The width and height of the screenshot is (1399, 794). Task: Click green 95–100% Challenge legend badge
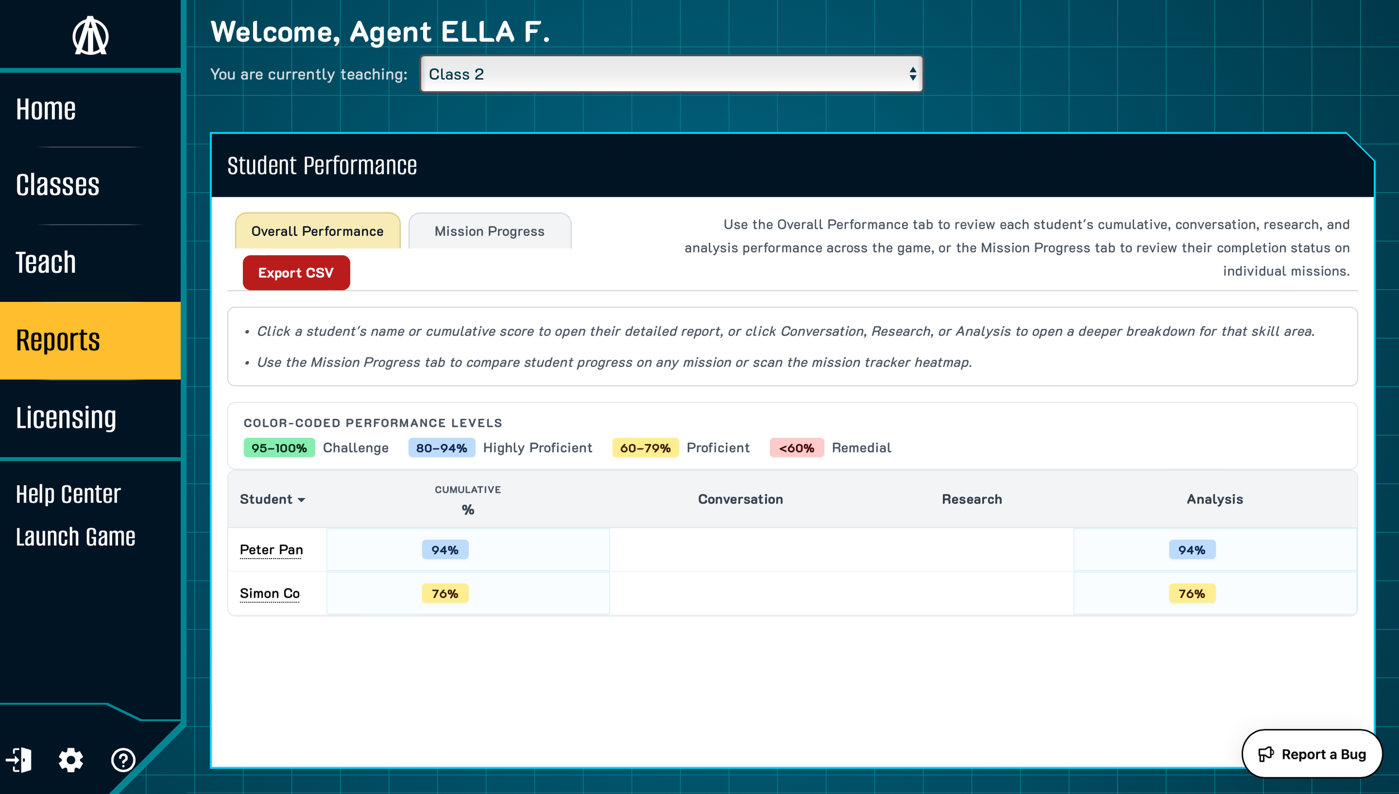279,448
